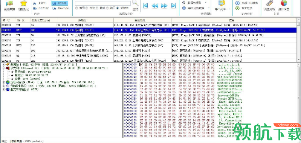The height and width of the screenshot is (143, 301).
Task: Go to previous packet double-arrow
Action: (x=155, y=5)
